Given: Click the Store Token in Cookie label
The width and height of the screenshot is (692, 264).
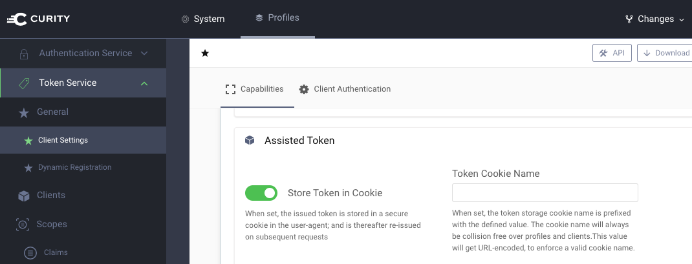Looking at the screenshot, I should [335, 193].
